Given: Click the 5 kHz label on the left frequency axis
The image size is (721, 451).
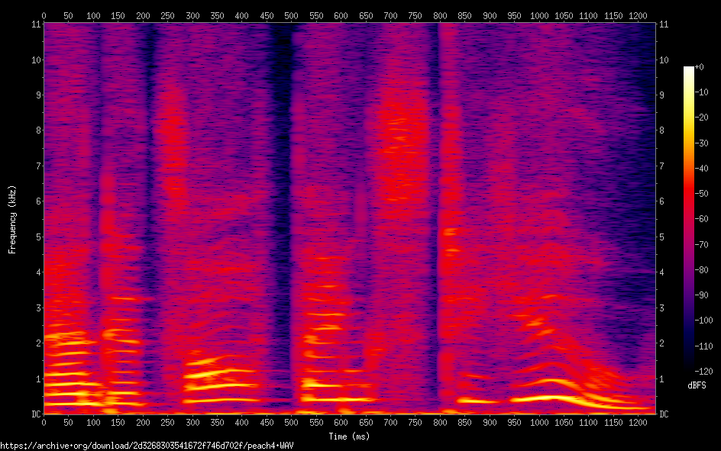Looking at the screenshot, I should (x=37, y=237).
